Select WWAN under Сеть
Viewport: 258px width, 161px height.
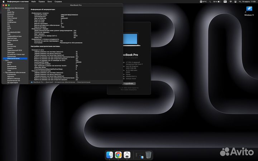[10, 62]
